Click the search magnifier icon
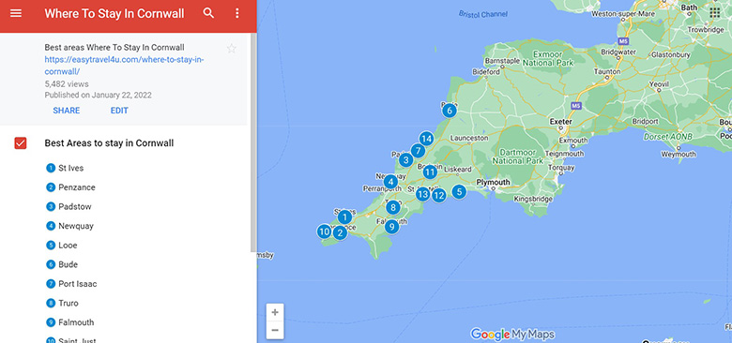This screenshot has height=343, width=732. point(208,13)
